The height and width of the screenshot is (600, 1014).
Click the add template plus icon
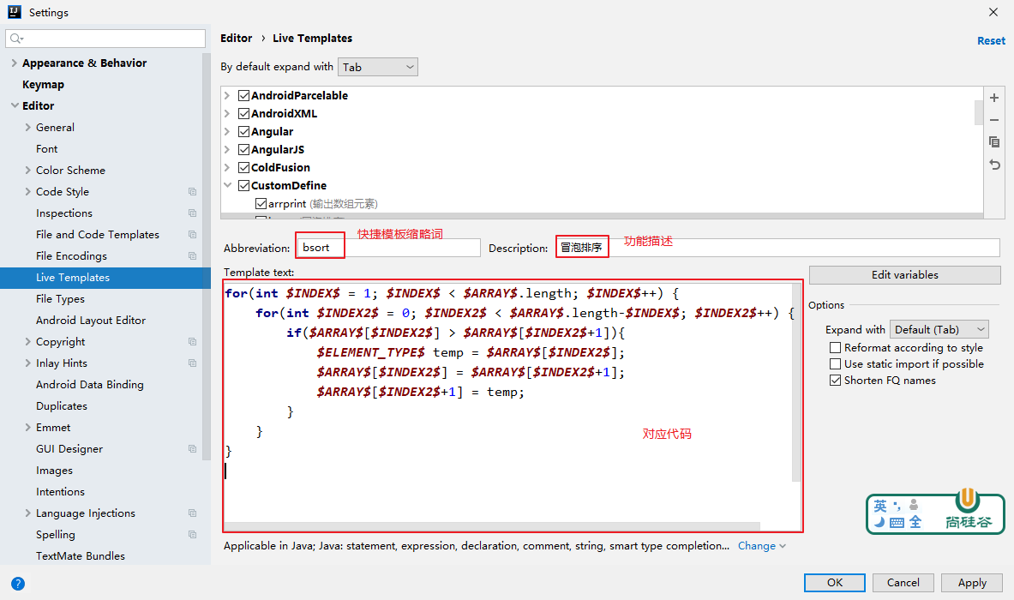994,98
